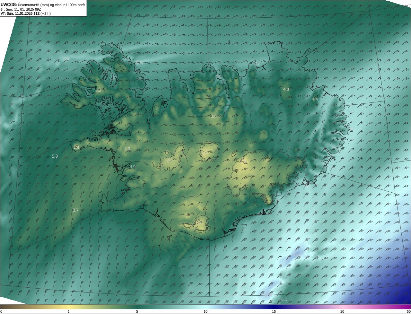Click the 30 tick on the color scale
Screen dimensions: 411x314
pyautogui.click(x=342, y=312)
